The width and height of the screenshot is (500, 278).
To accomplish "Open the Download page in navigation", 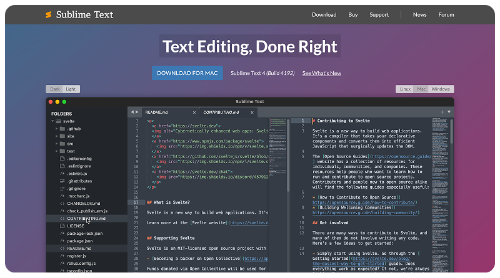I will click(x=324, y=14).
